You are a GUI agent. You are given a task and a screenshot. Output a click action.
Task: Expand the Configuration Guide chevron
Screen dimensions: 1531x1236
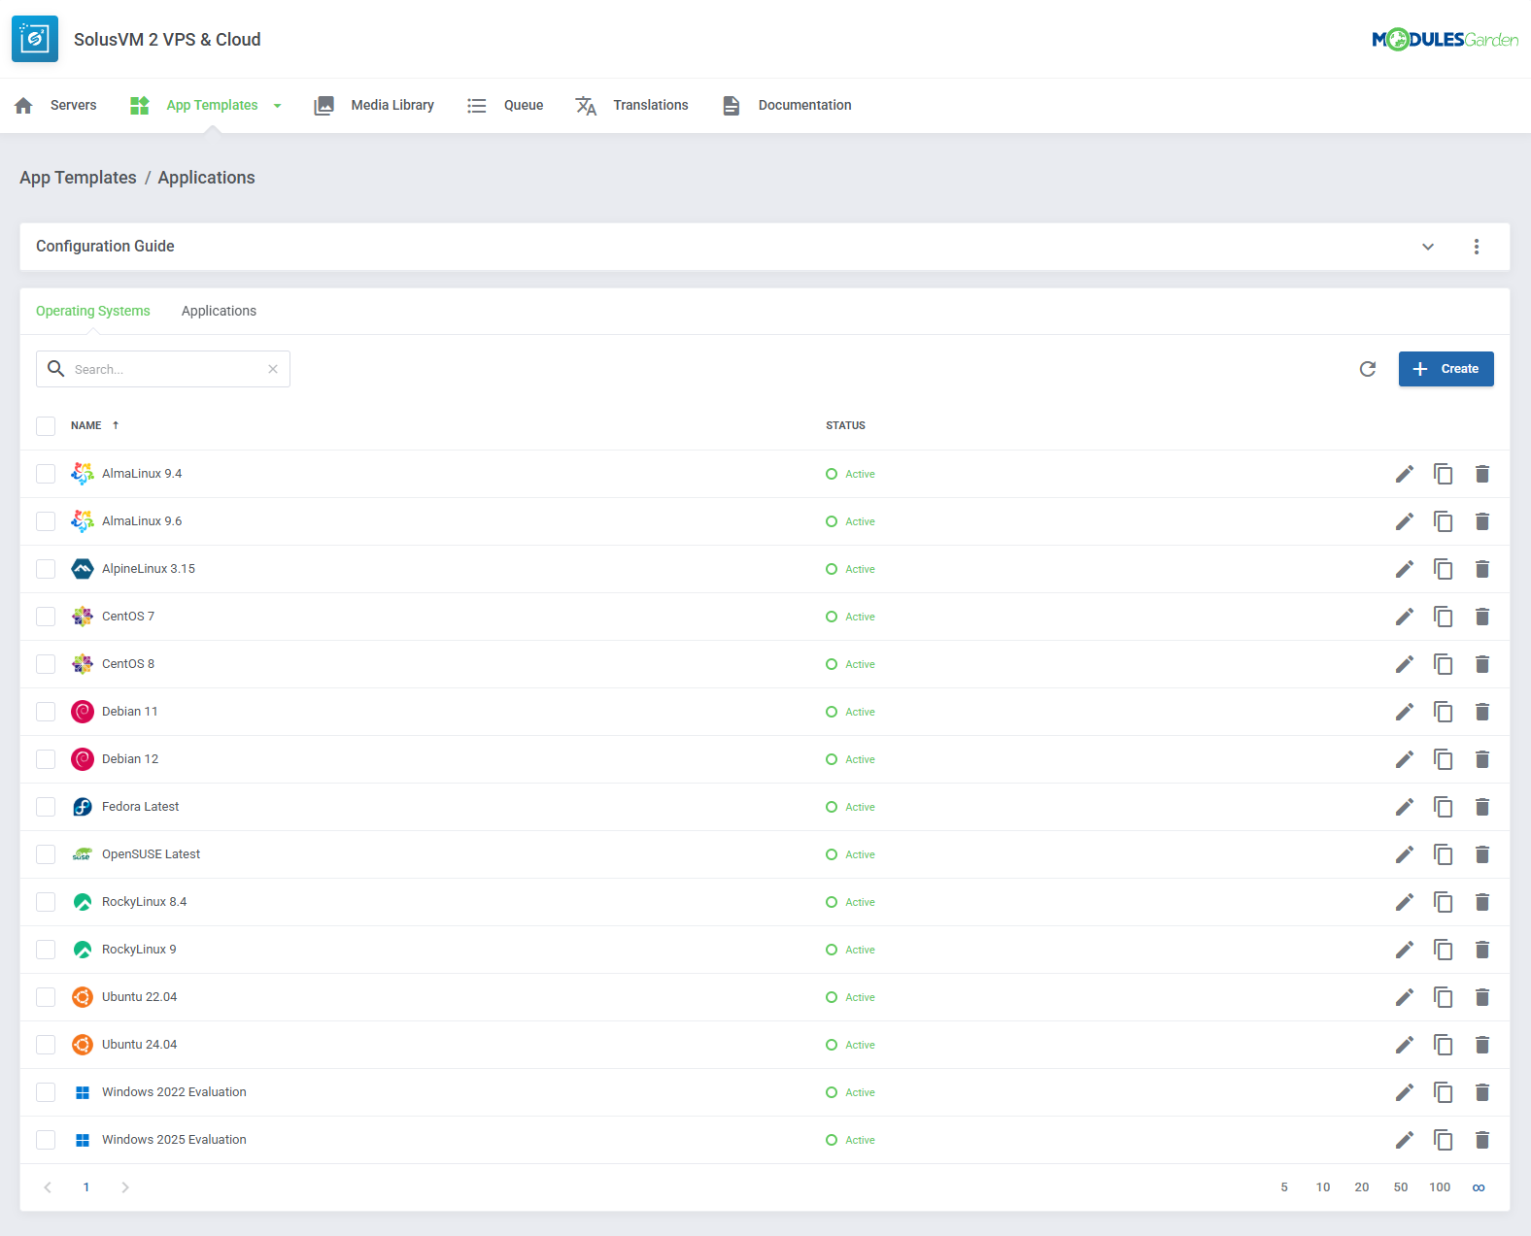[x=1427, y=247]
